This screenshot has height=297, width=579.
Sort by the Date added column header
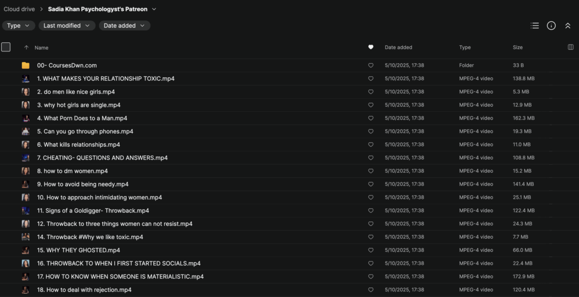(398, 47)
